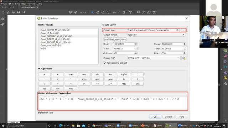Select the hand pan tool

[x=98, y=12]
